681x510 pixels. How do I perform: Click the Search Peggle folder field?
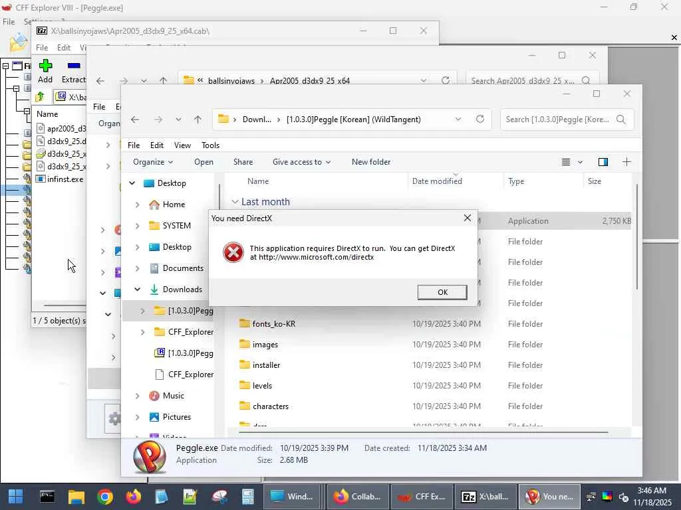(567, 120)
